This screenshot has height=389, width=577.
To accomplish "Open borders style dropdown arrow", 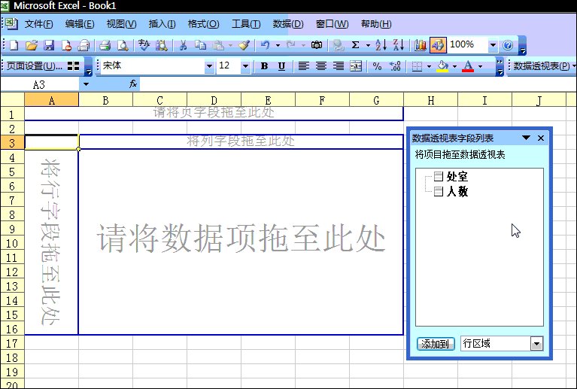I will click(x=429, y=66).
